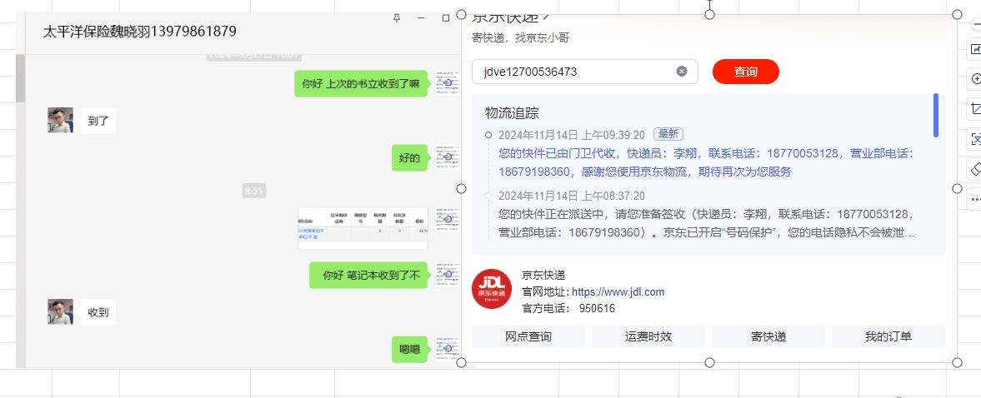Click the WeChat chat history scrollbar thumb
This screenshot has width=981, height=398.
(x=21, y=78)
